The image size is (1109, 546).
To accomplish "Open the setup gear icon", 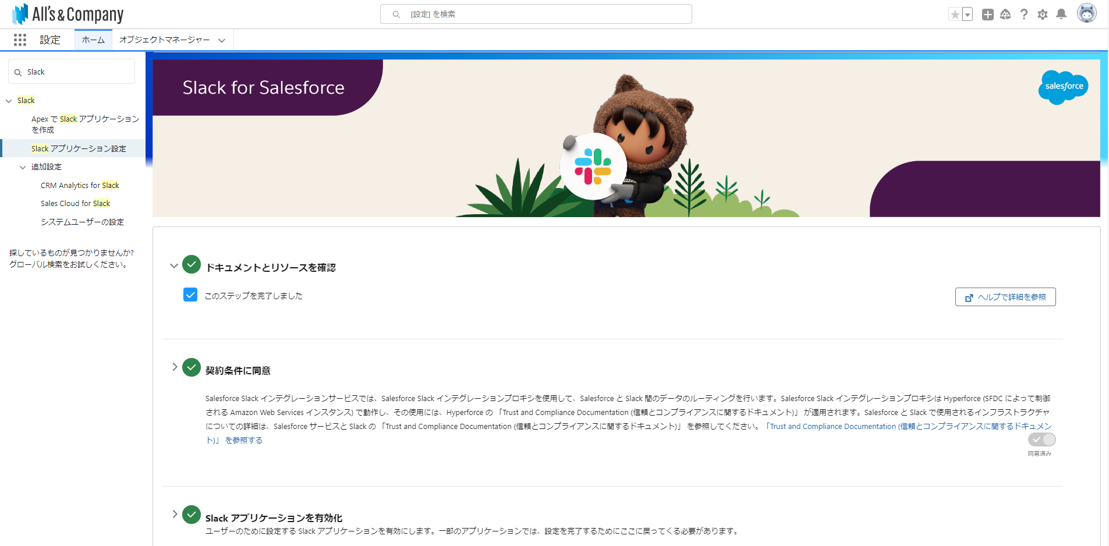I will [x=1043, y=15].
